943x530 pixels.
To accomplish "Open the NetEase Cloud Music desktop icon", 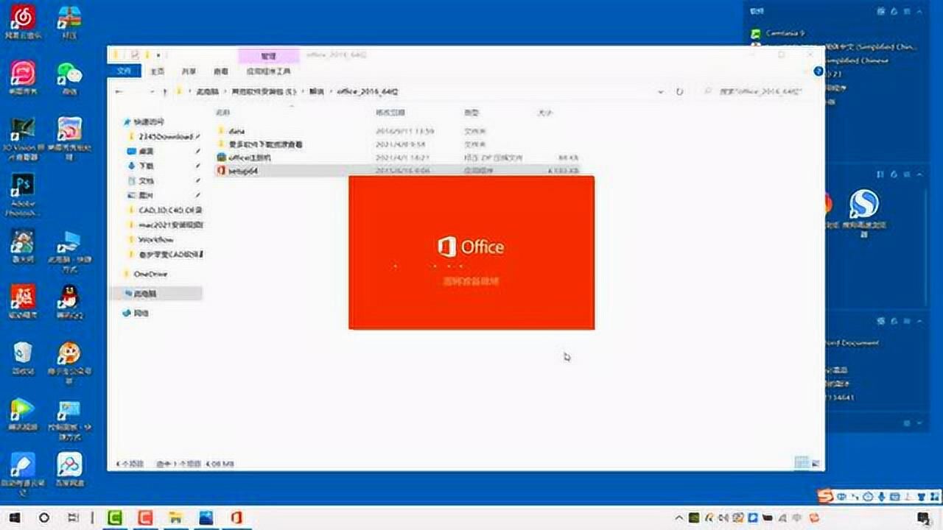I will click(x=23, y=21).
